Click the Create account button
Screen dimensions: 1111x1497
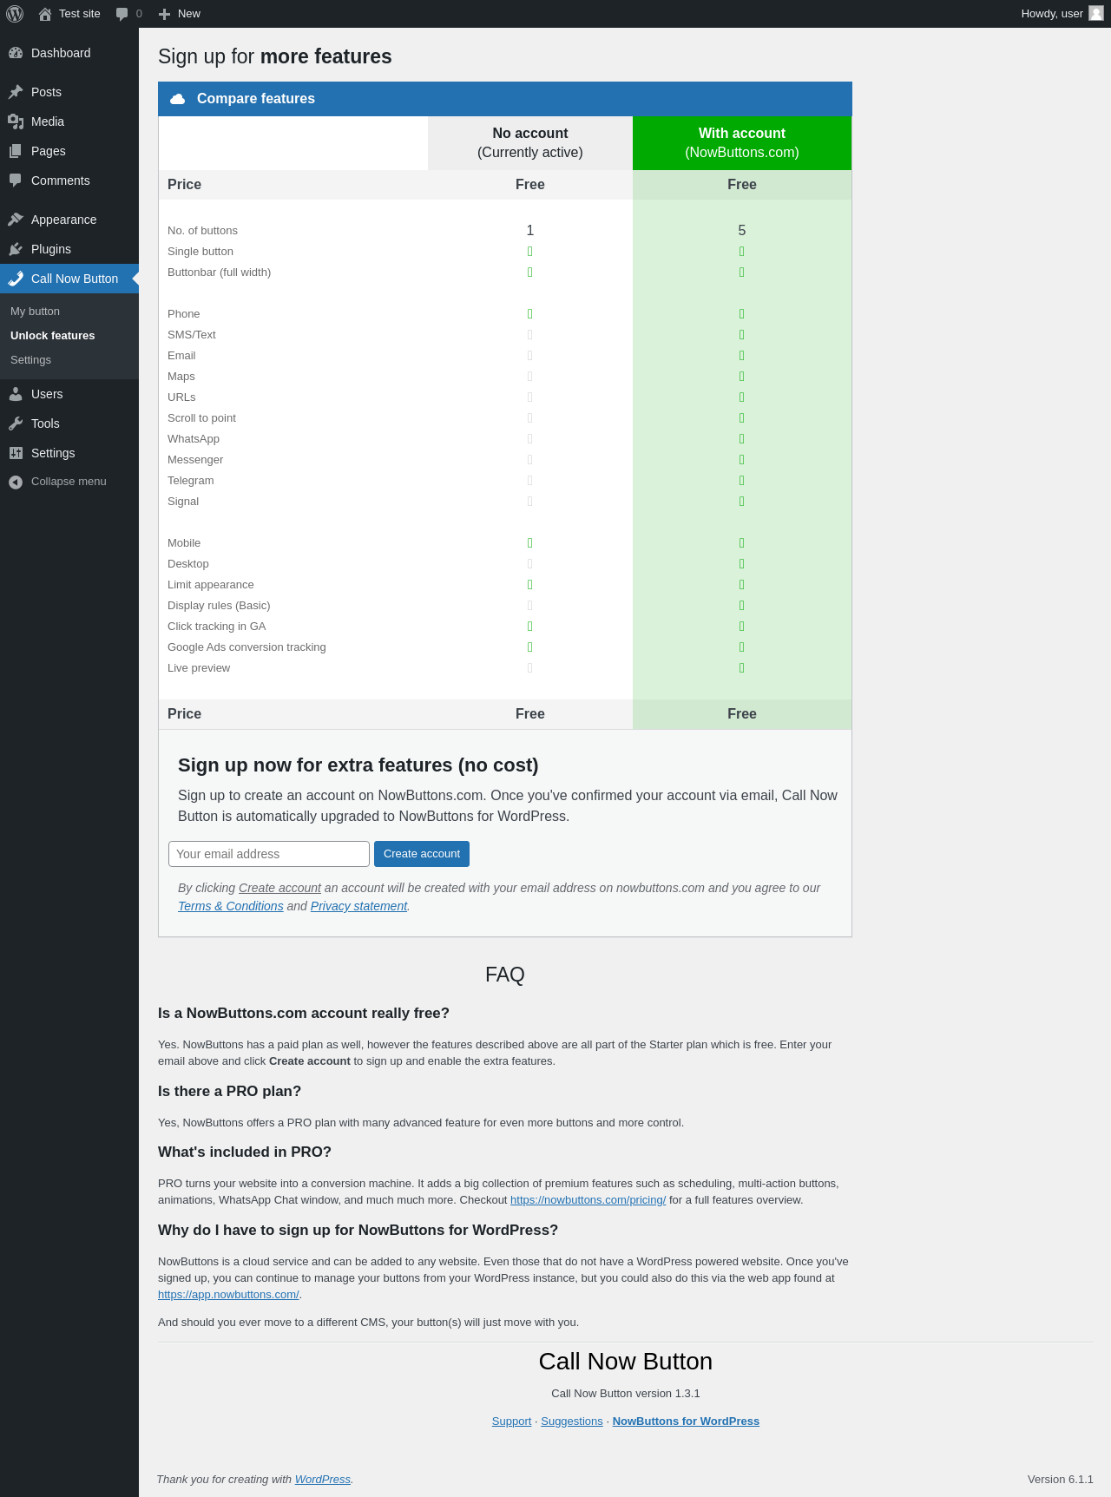422,854
